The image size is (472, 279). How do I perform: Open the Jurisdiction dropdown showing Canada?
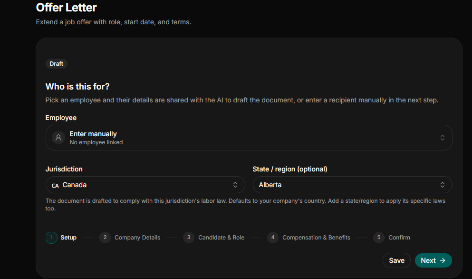[145, 185]
